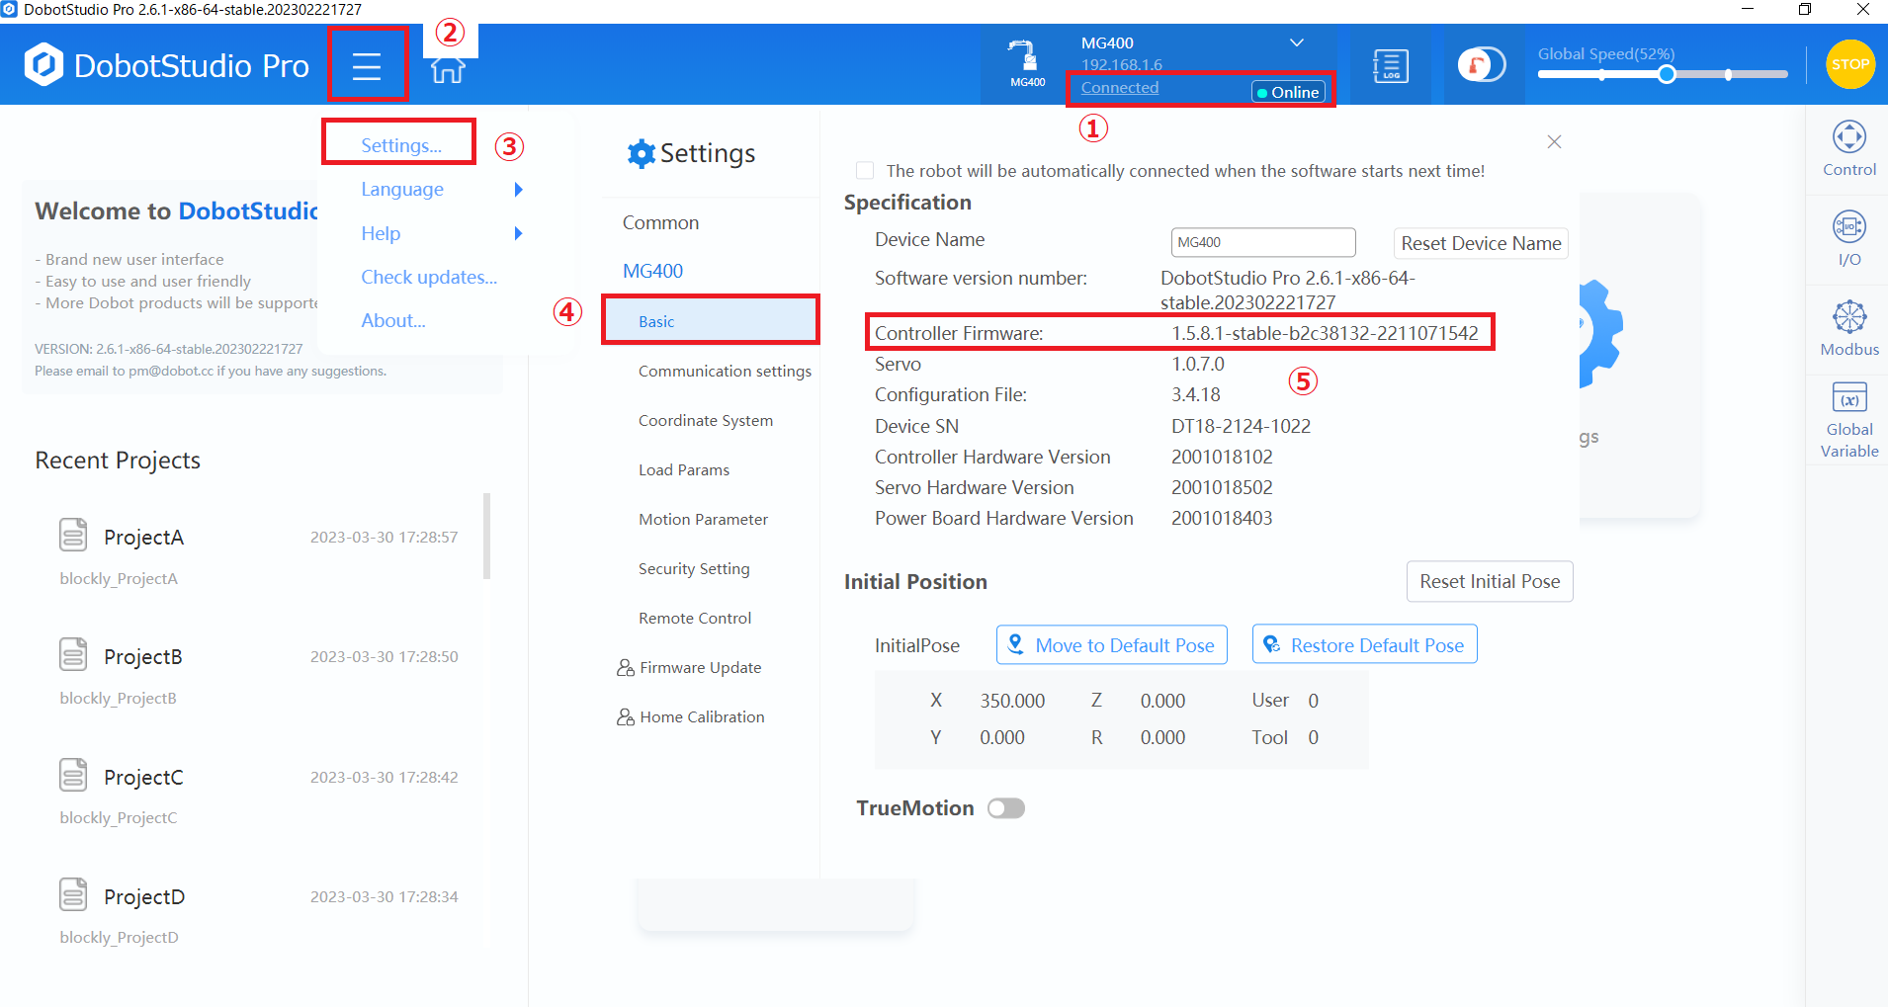This screenshot has height=1007, width=1888.
Task: Enable the TrueMotion switch
Action: (x=1006, y=808)
